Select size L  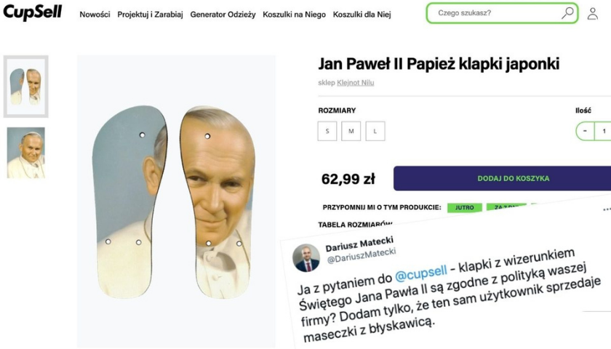pos(375,132)
